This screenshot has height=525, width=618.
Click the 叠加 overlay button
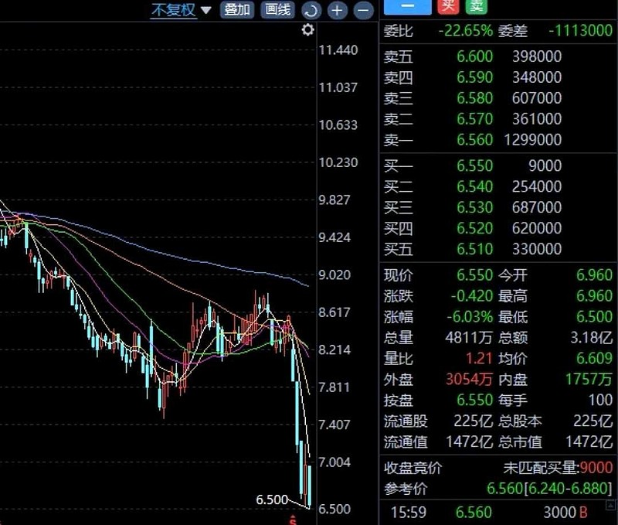tap(237, 9)
